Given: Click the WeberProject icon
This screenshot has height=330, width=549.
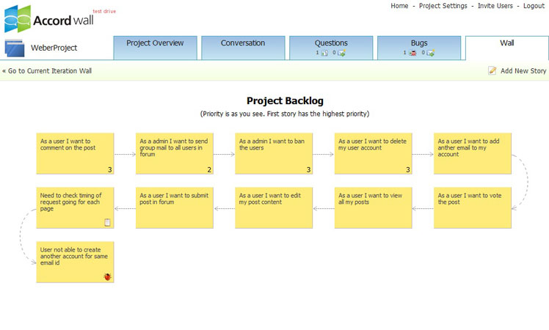Looking at the screenshot, I should (x=15, y=48).
